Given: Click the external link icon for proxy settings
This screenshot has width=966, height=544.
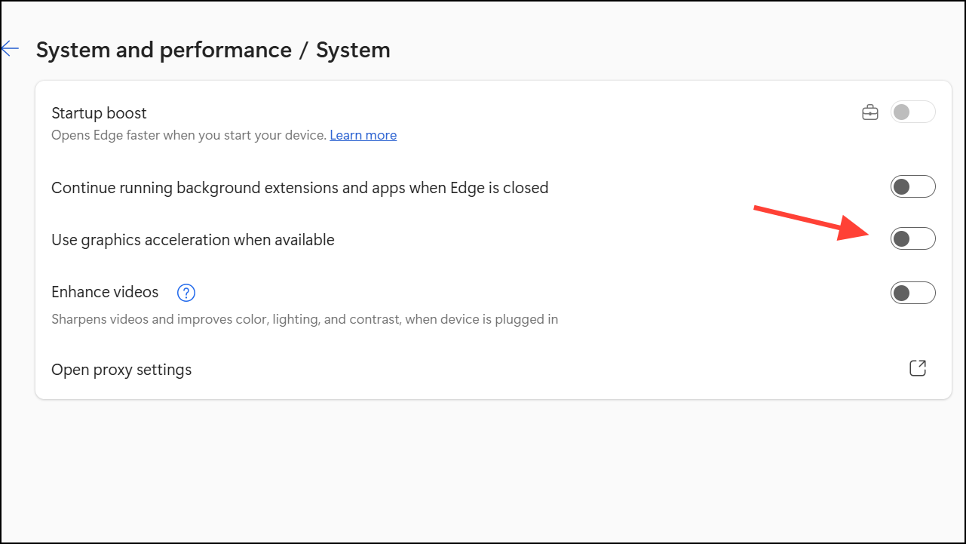Looking at the screenshot, I should tap(917, 368).
